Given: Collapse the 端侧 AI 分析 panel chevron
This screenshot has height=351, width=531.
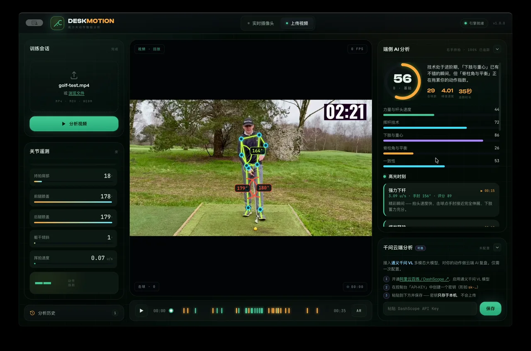Looking at the screenshot, I should (x=497, y=49).
